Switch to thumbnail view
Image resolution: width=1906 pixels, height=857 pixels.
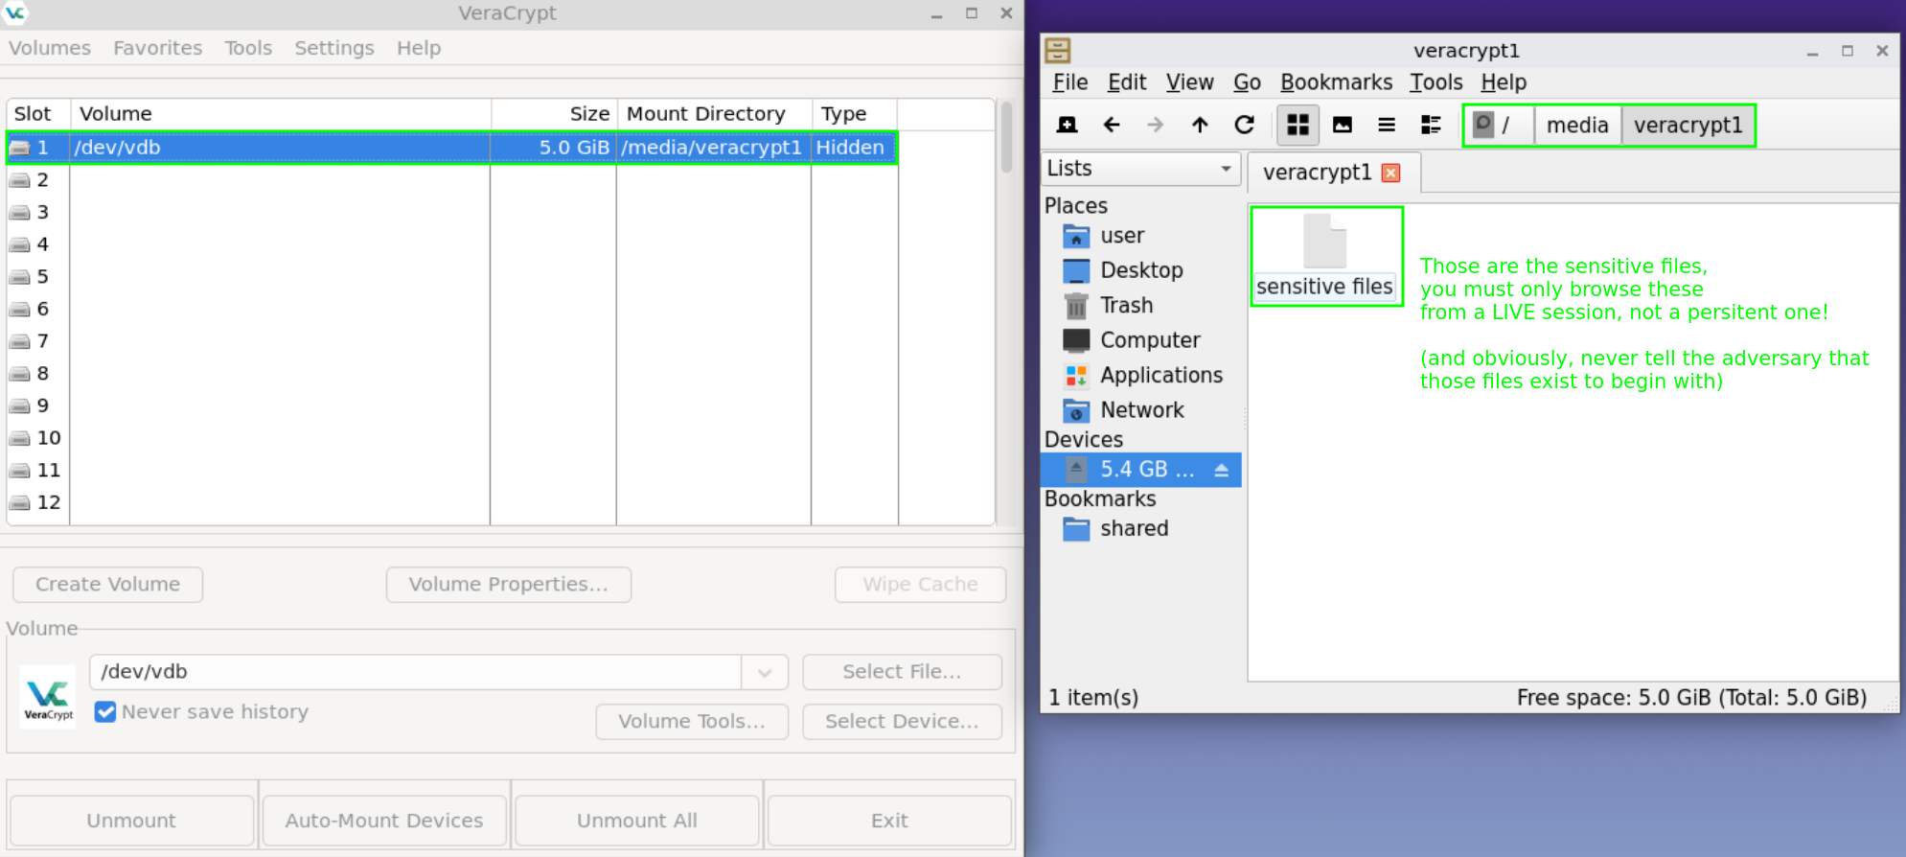[1343, 125]
